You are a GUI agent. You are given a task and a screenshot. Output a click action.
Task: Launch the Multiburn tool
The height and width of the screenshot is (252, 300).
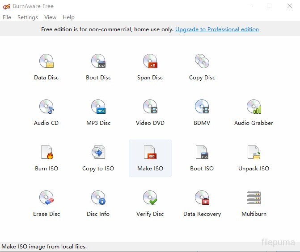click(254, 204)
